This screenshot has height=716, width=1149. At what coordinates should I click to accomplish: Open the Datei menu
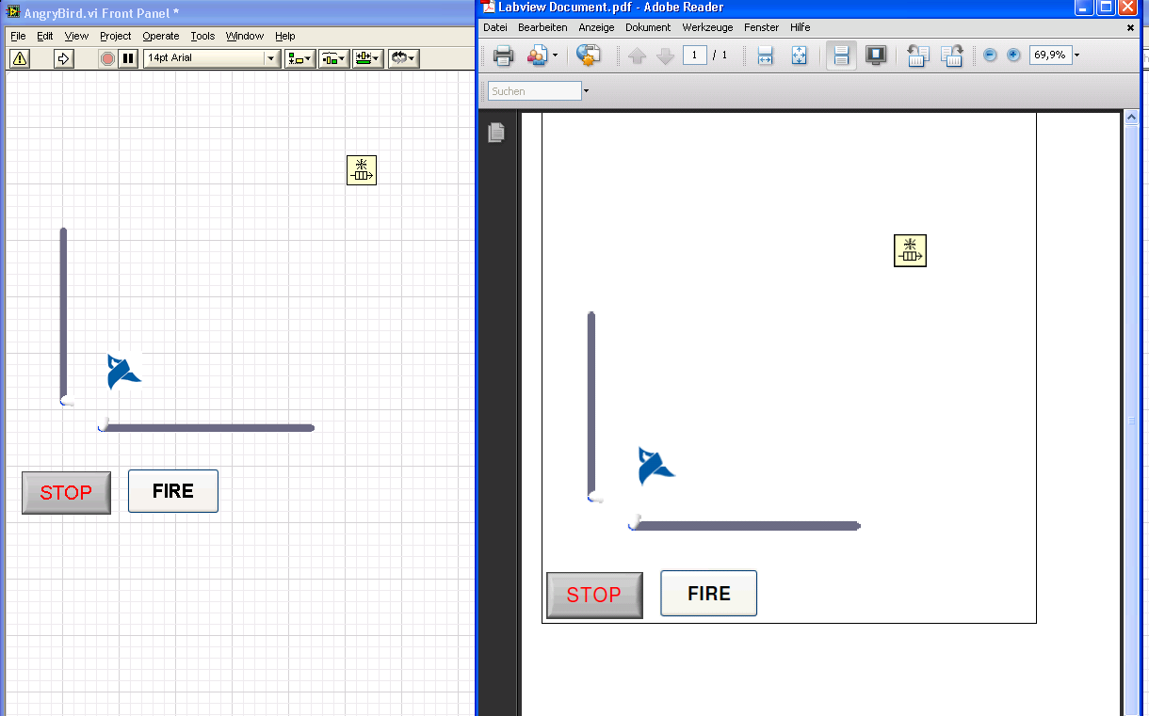tap(495, 27)
